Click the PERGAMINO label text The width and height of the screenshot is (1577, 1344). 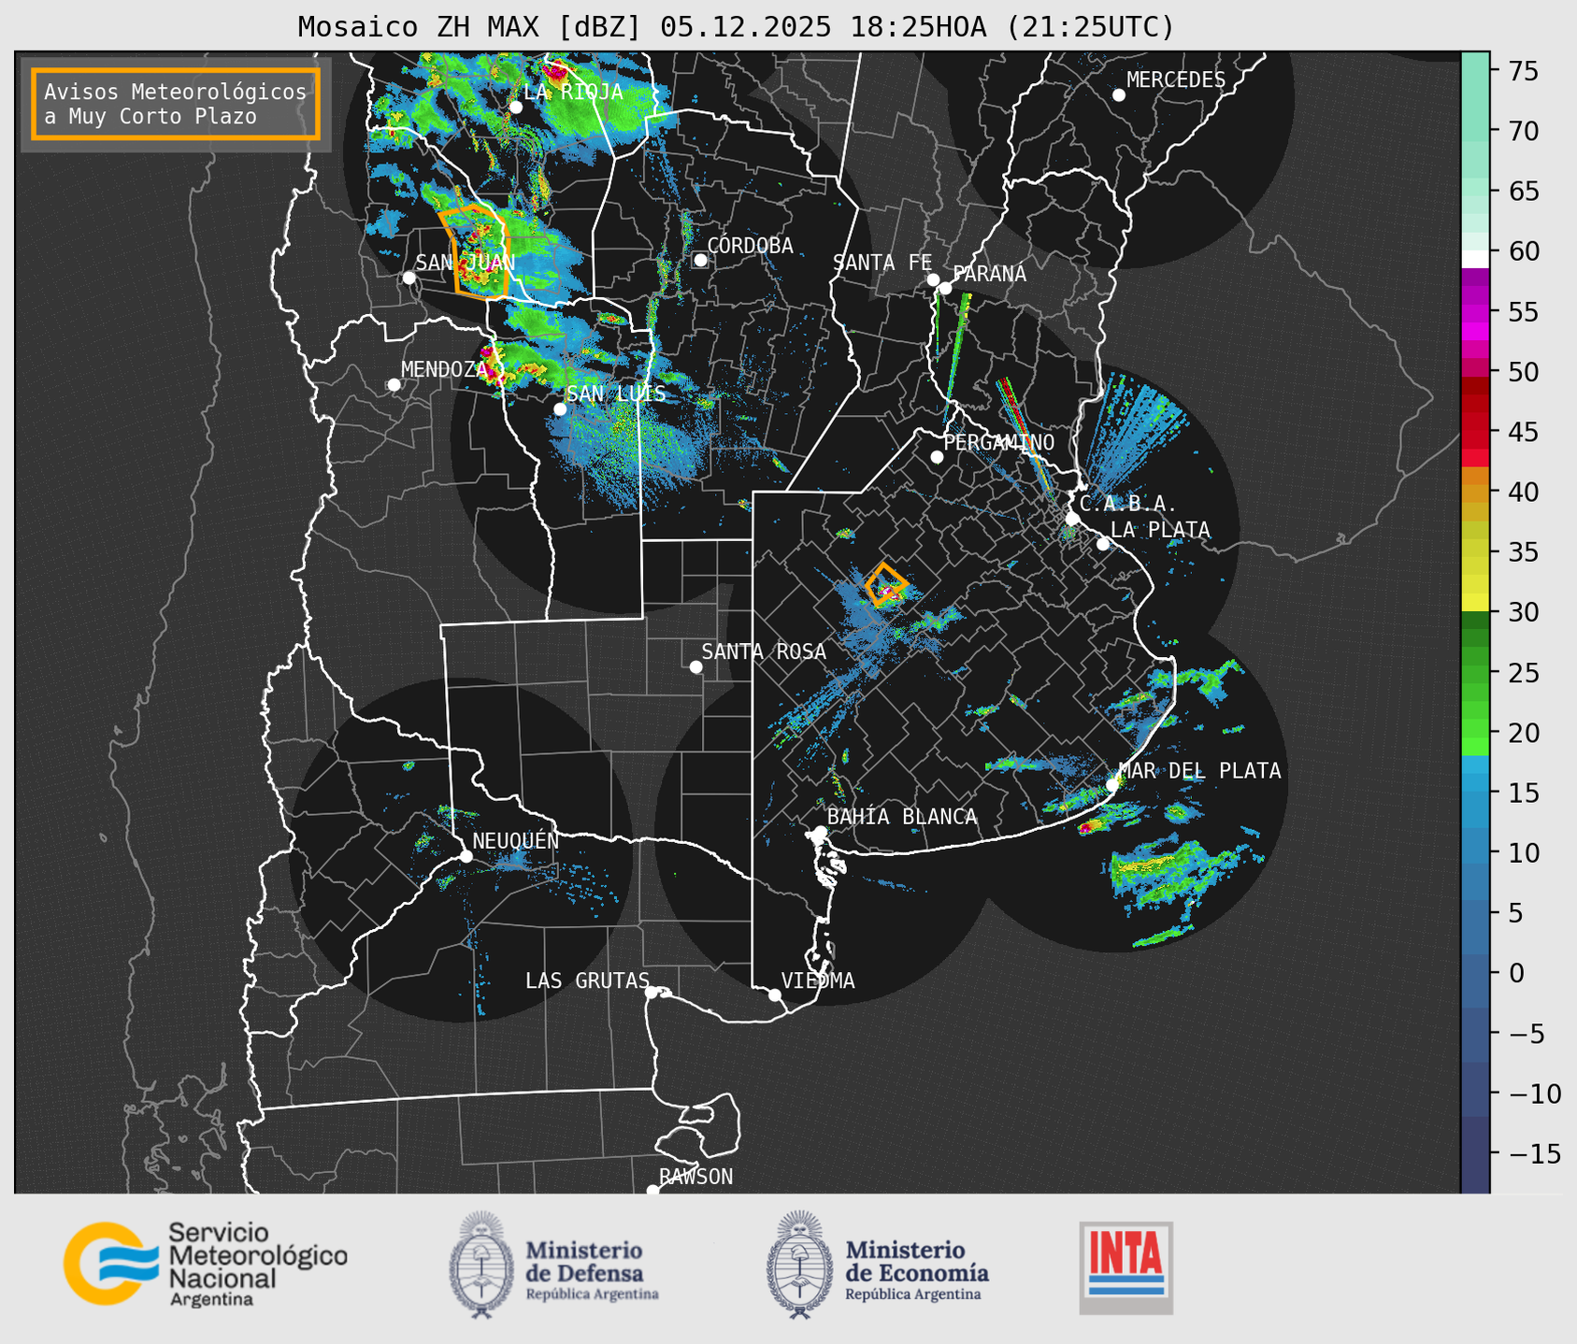[999, 442]
